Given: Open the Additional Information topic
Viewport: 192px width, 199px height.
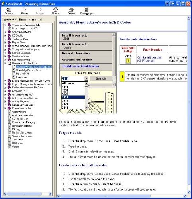Looking at the screenshot, I should pos(23,115).
